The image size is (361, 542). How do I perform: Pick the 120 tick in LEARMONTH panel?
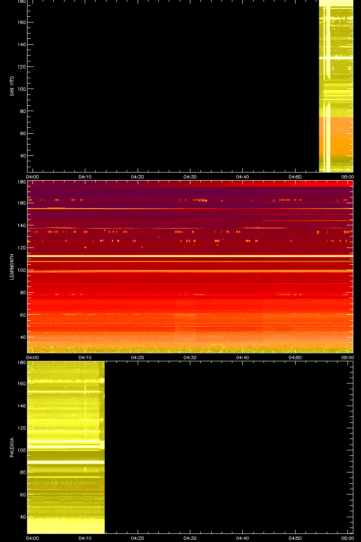click(x=21, y=248)
